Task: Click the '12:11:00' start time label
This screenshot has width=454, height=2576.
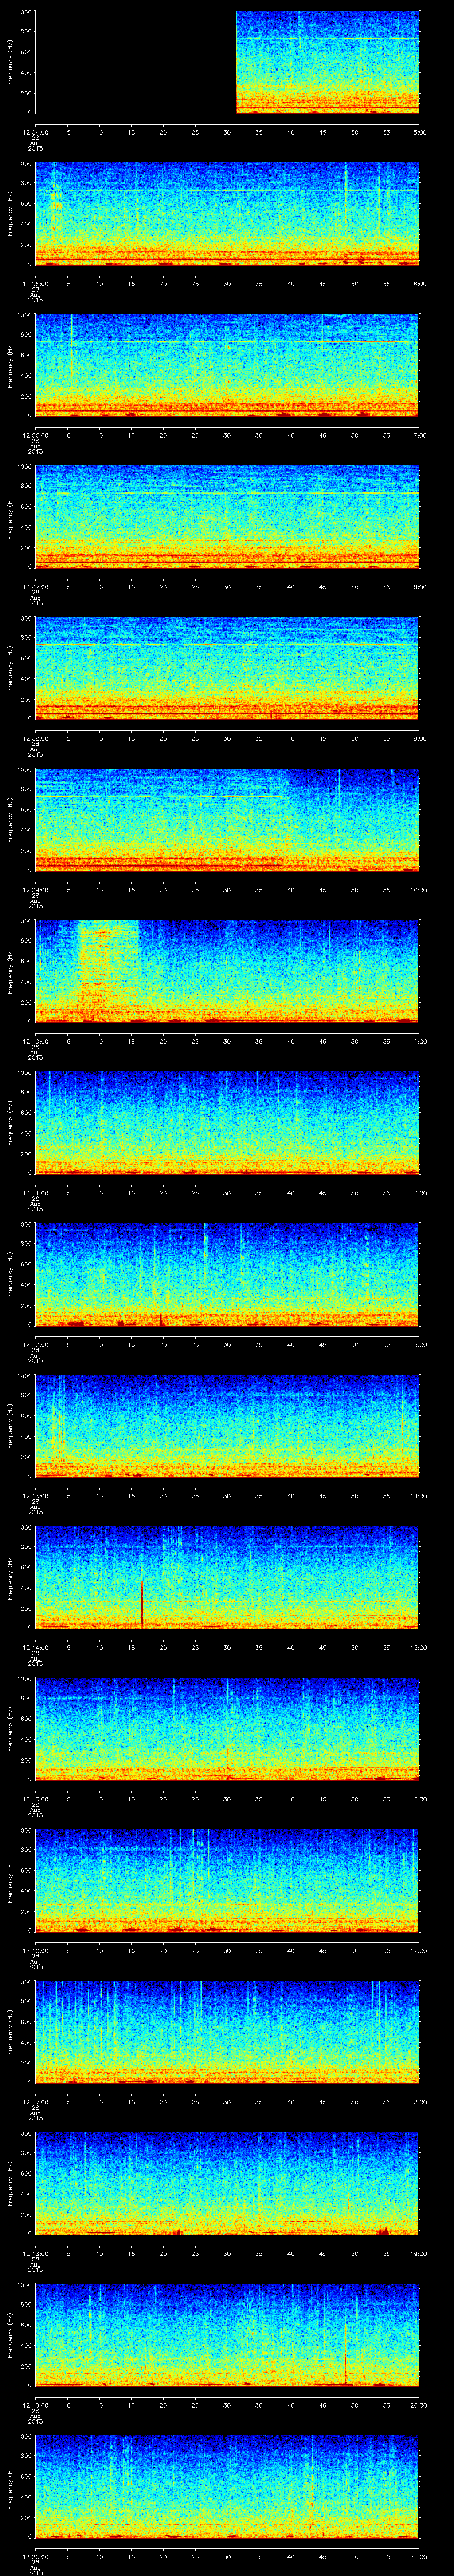Action: point(35,1192)
